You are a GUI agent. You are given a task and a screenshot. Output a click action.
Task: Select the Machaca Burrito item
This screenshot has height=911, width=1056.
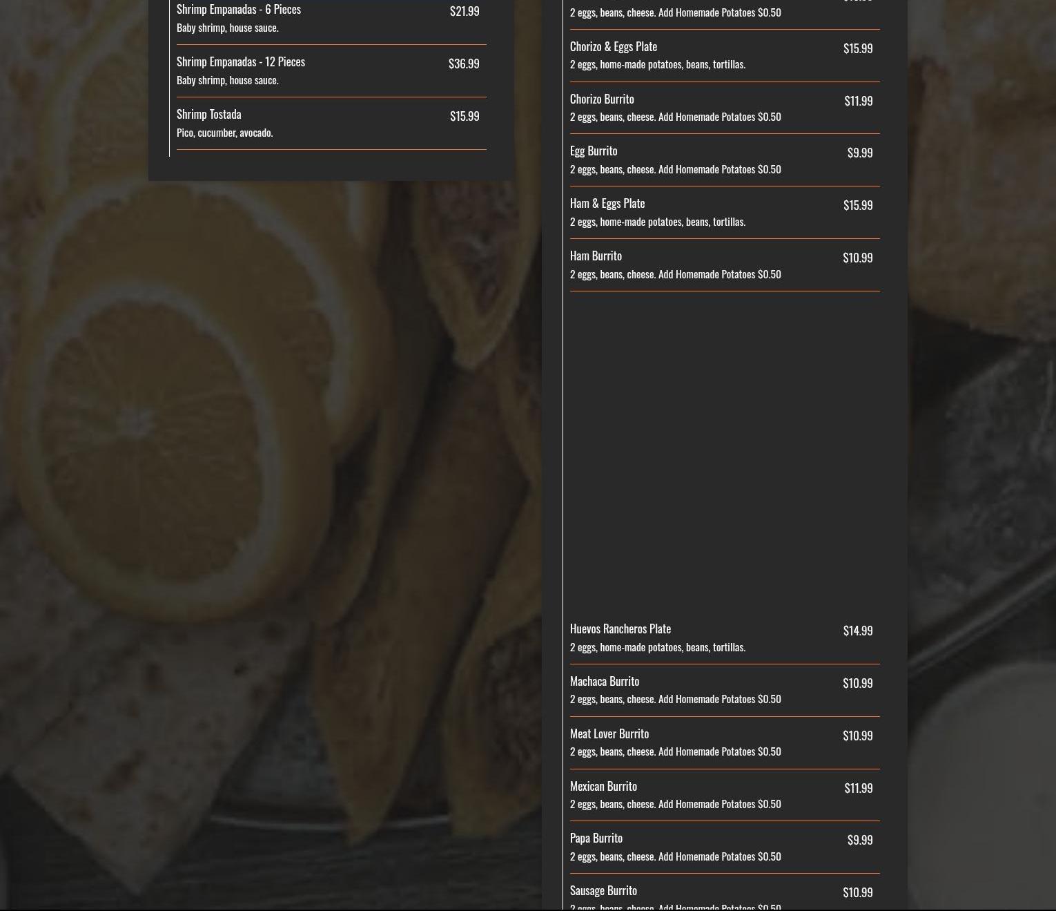[x=605, y=682]
